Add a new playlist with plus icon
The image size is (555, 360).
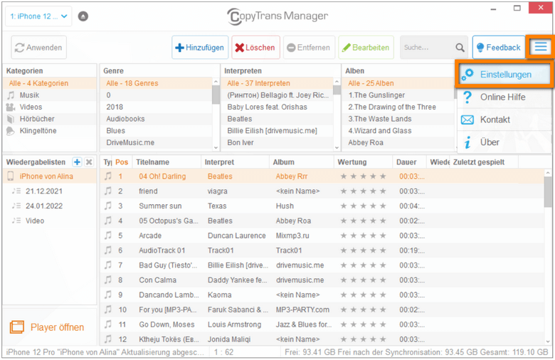[77, 162]
